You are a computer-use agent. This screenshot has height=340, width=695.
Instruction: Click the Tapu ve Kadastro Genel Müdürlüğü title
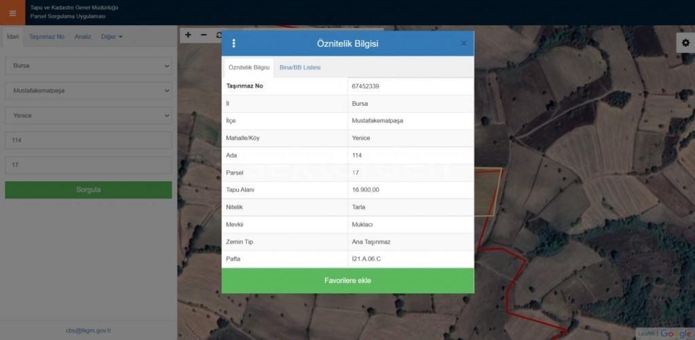[x=75, y=7]
